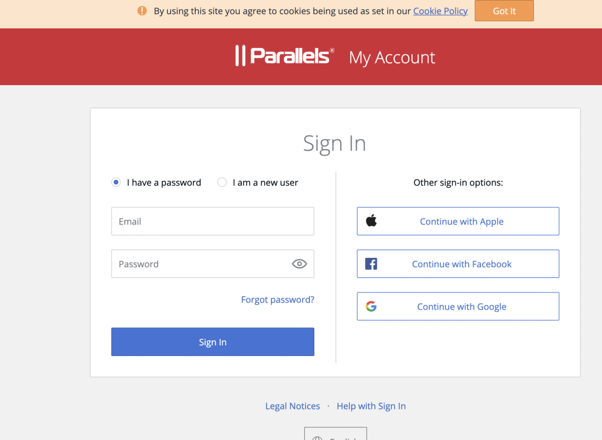Screen dimensions: 602x440
Task: Click the My Account header title
Action: [x=392, y=57]
